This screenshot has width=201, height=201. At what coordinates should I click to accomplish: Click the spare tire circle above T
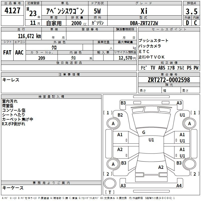(110, 183)
